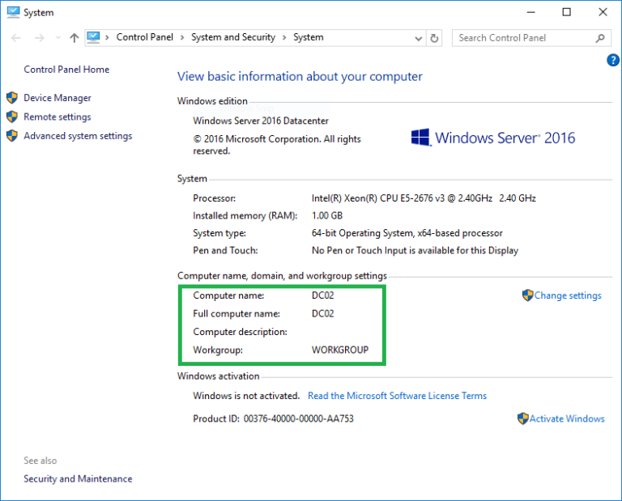Read the Microsoft Software License Terms
This screenshot has width=622, height=501.
(x=397, y=396)
